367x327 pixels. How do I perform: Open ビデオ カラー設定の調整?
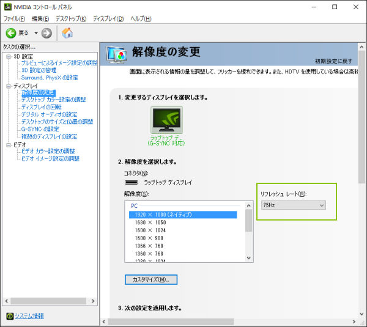click(x=48, y=152)
